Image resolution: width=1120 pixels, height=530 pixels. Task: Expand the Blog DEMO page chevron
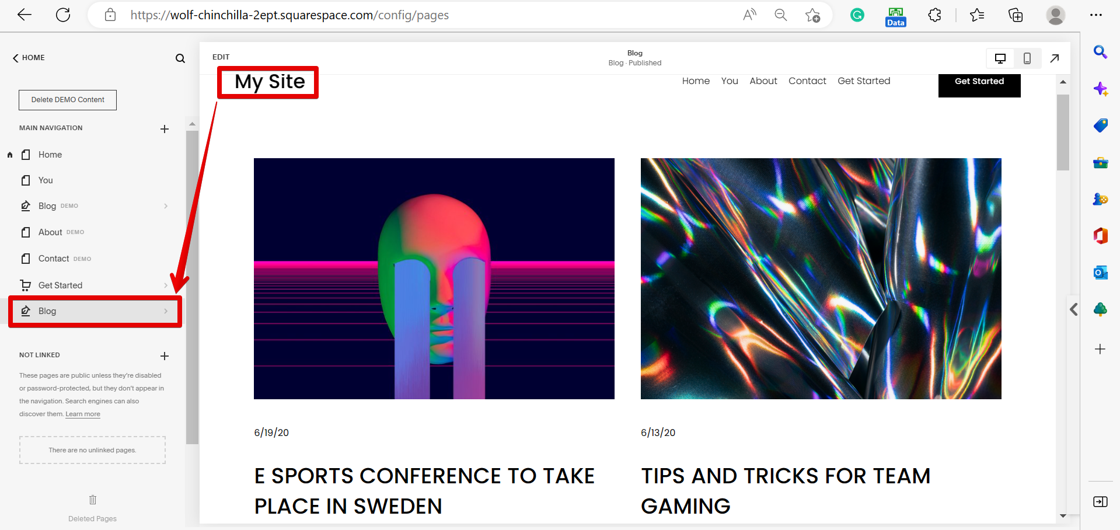(x=166, y=206)
